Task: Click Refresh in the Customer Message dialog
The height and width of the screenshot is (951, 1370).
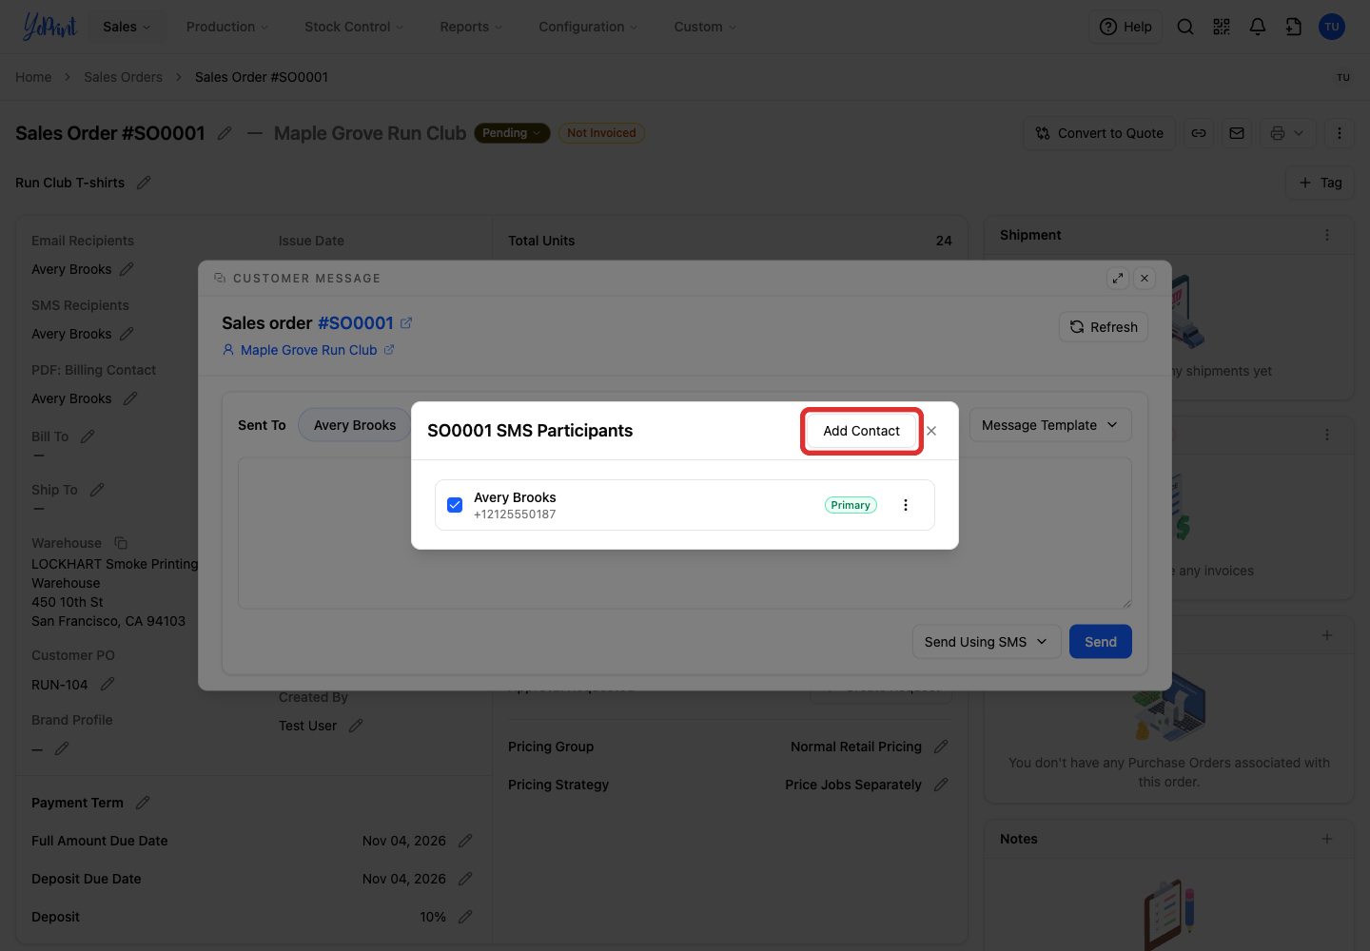Action: (x=1104, y=327)
